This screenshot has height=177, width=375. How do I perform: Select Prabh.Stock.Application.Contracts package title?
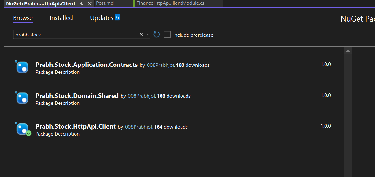pos(87,65)
